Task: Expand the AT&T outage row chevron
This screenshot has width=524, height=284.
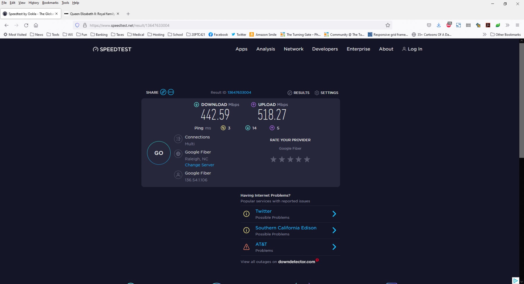Action: [334, 247]
